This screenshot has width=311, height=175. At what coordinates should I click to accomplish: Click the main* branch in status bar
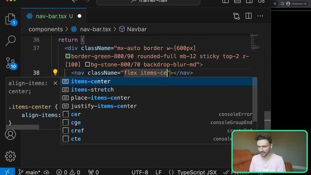29,172
